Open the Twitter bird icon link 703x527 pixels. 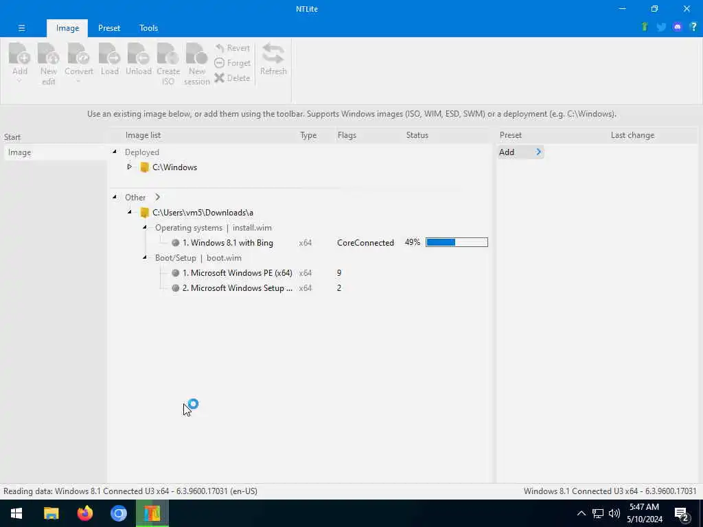pyautogui.click(x=661, y=27)
